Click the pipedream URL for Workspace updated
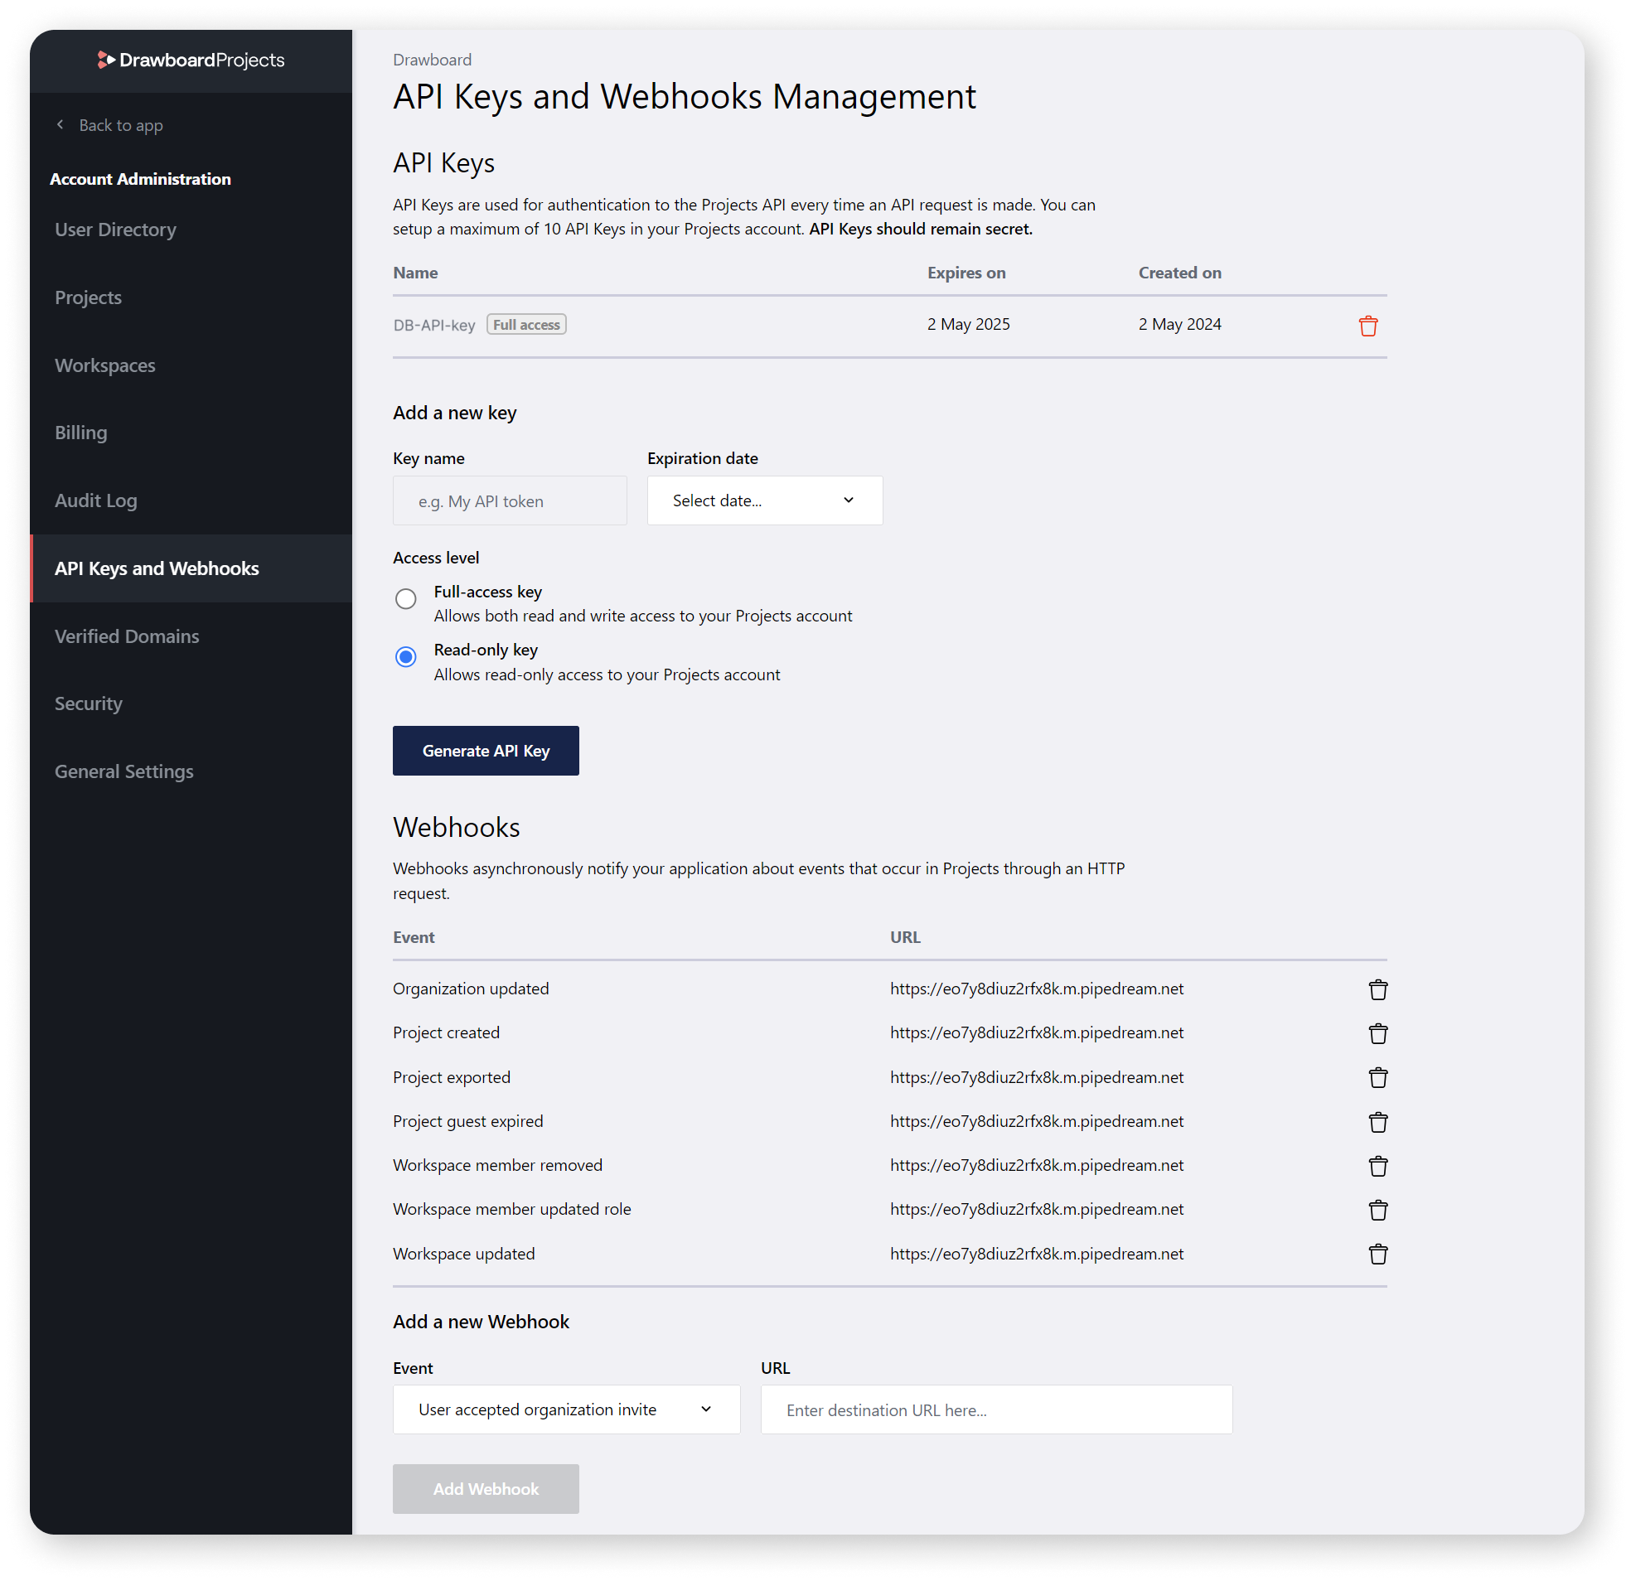The width and height of the screenshot is (1631, 1581). (x=1037, y=1254)
